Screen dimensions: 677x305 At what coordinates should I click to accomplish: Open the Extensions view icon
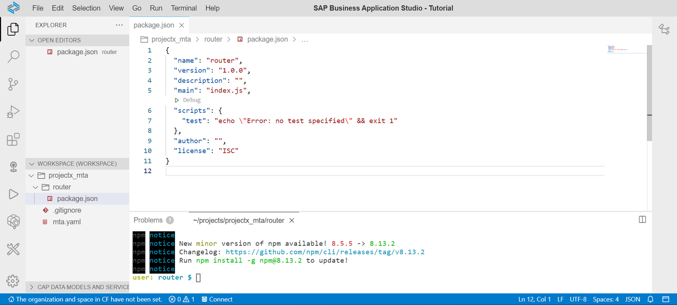13,139
